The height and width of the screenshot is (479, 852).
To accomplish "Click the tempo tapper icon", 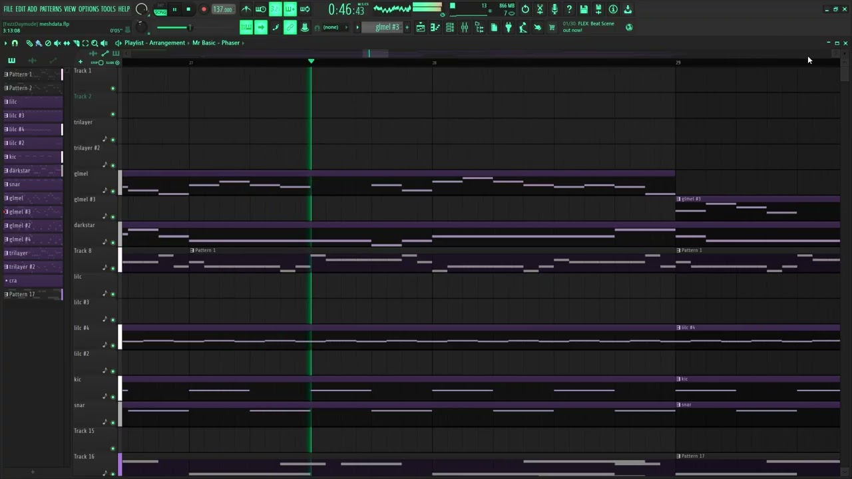I will pyautogui.click(x=523, y=27).
